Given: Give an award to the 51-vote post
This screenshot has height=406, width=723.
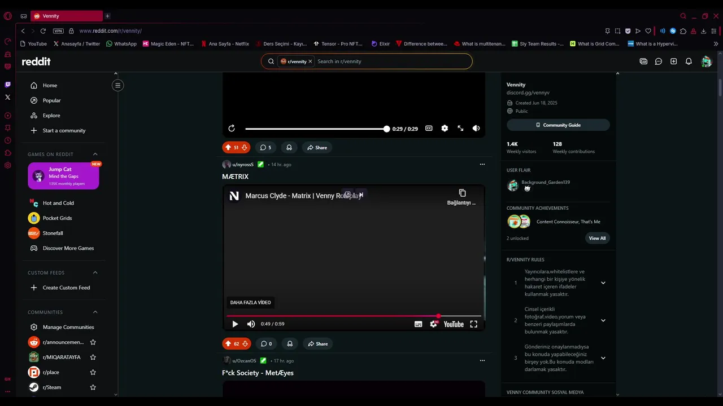Looking at the screenshot, I should (x=289, y=148).
